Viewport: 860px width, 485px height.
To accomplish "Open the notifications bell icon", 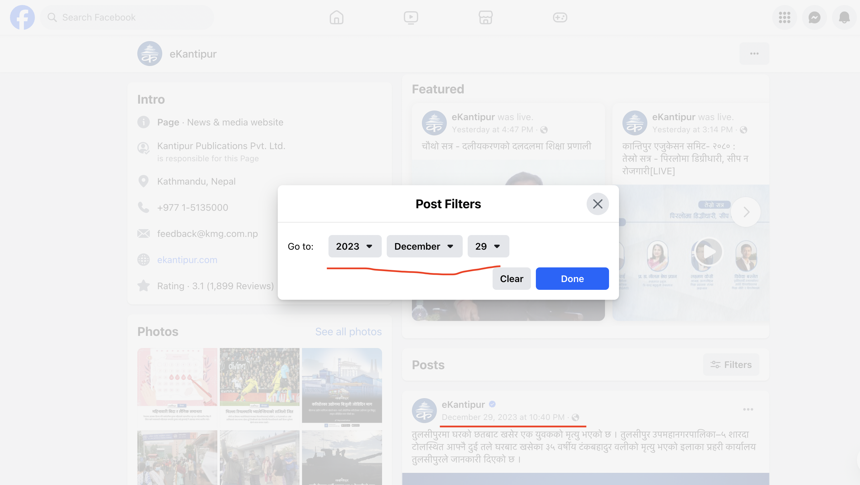I will (844, 17).
